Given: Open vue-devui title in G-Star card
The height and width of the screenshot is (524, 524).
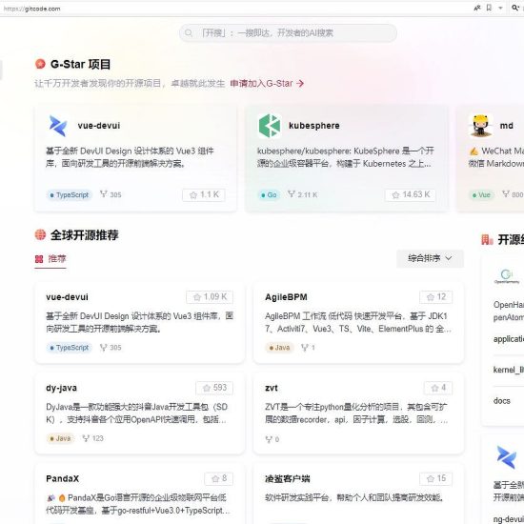Looking at the screenshot, I should [x=99, y=126].
